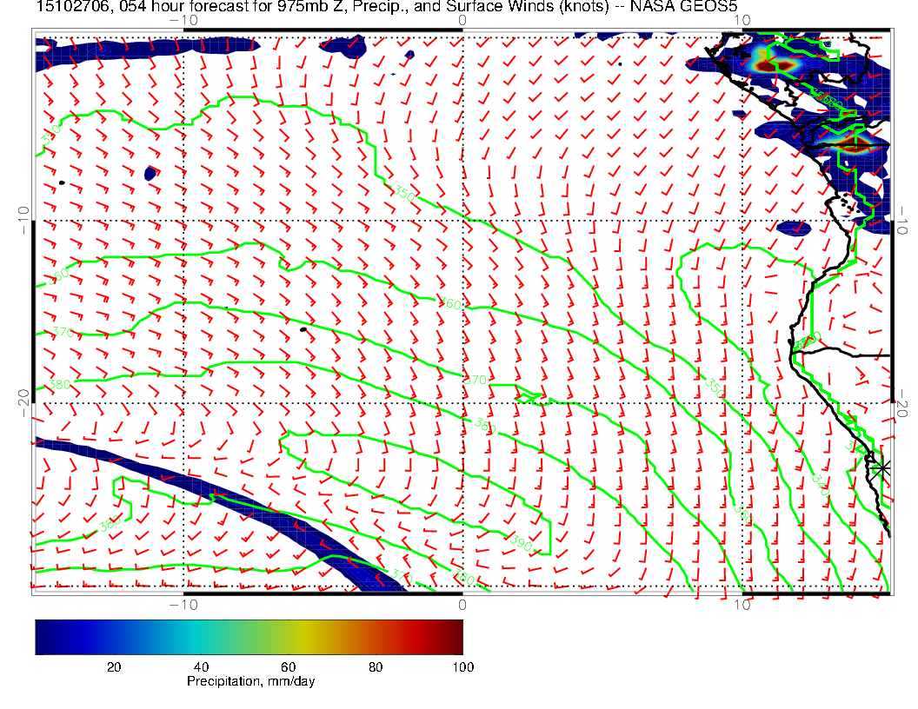
Task: Click the -10 latitude label on the right axis
Action: click(902, 220)
